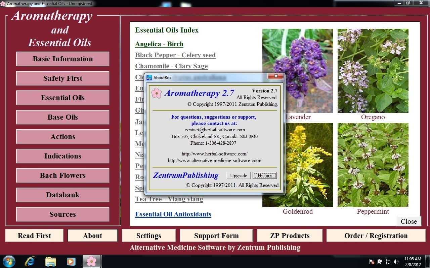Viewport: 430px width, 268px height.
Task: Open the Windows Start menu
Action: click(9, 261)
